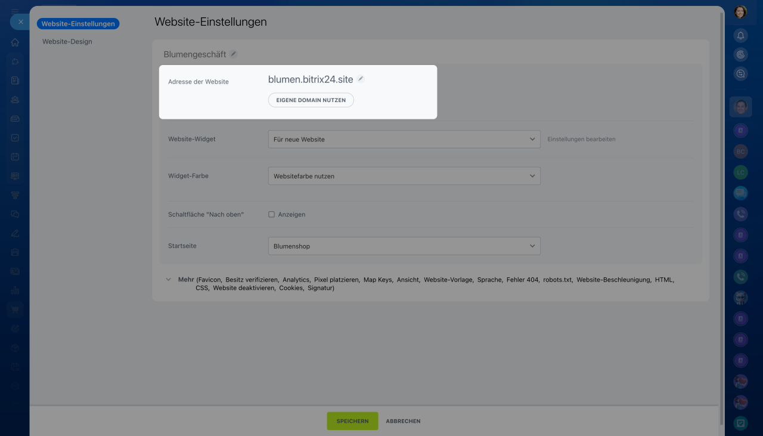763x436 pixels.
Task: Click the blumen.bitrix24.site address text
Action: pos(311,79)
